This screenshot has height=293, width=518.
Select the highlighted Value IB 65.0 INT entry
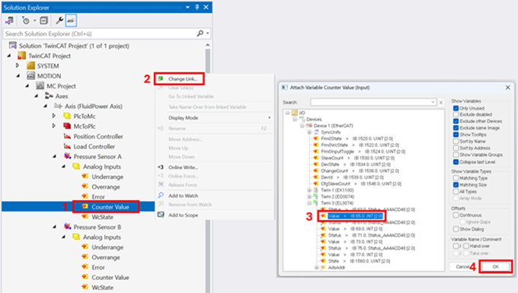[x=355, y=216]
